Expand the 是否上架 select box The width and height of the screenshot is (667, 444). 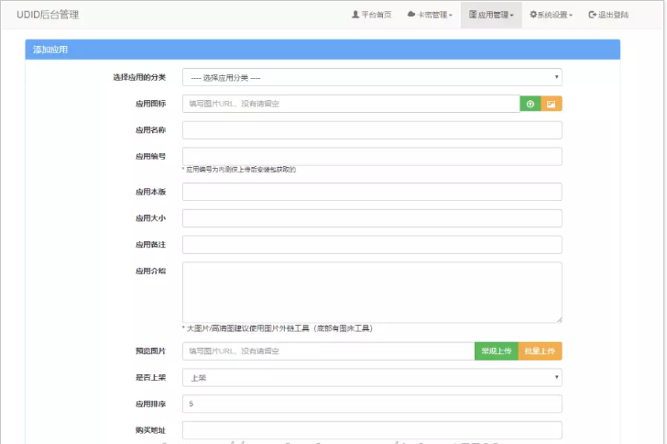[372, 377]
